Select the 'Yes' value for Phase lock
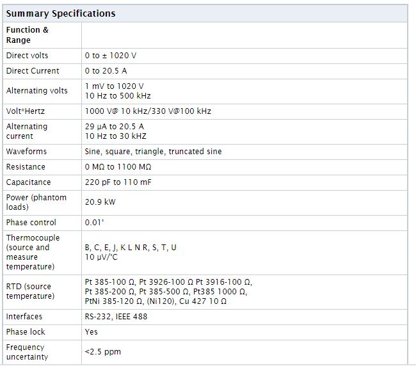The image size is (416, 366). click(x=92, y=332)
